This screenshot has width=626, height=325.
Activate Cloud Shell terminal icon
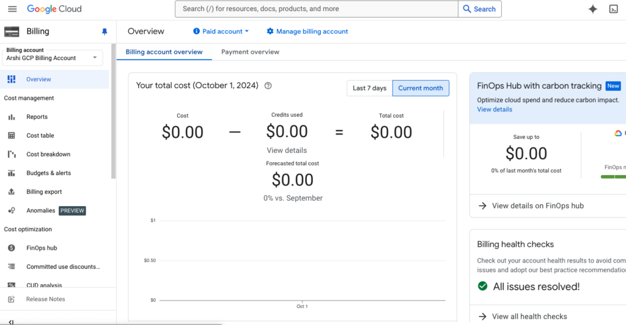point(614,9)
